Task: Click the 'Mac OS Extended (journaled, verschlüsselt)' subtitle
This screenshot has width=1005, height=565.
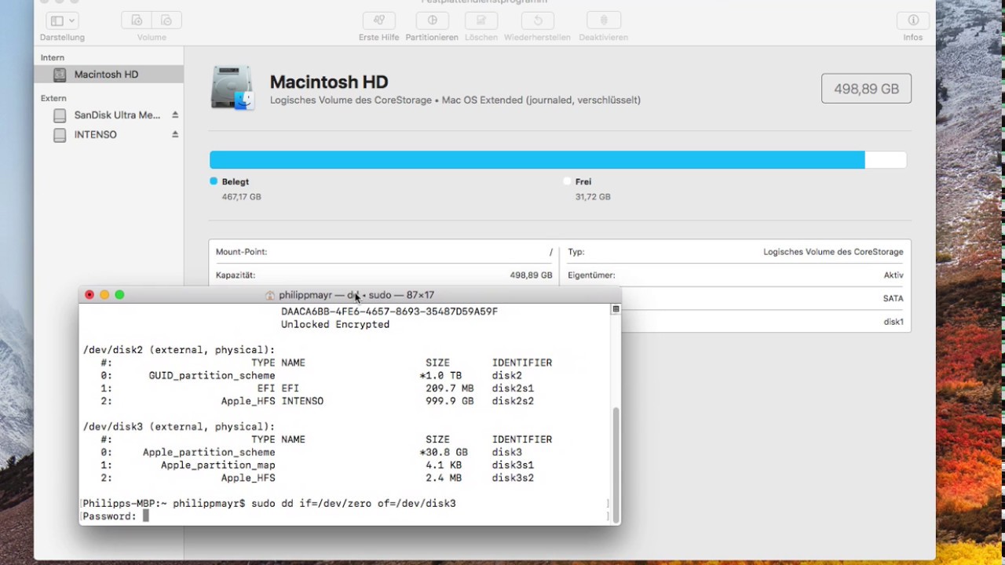Action: click(x=541, y=100)
